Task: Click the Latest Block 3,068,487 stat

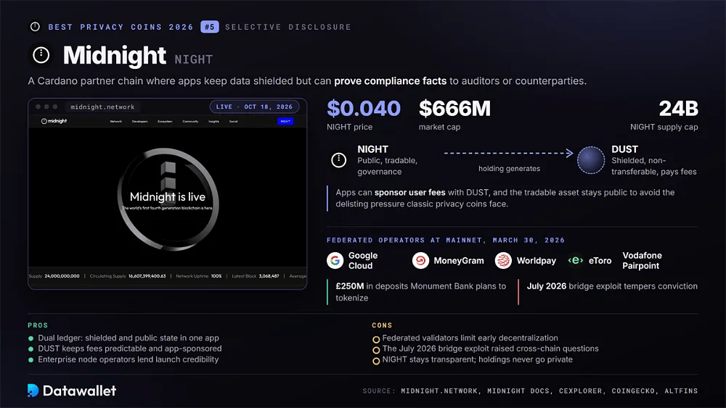Action: point(255,276)
